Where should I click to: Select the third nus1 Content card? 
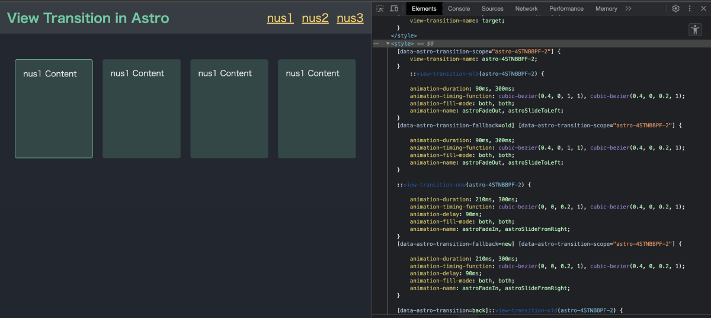pyautogui.click(x=229, y=109)
